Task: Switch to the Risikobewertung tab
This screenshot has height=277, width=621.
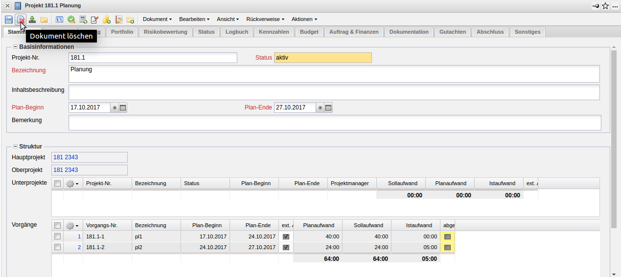Action: [x=165, y=32]
